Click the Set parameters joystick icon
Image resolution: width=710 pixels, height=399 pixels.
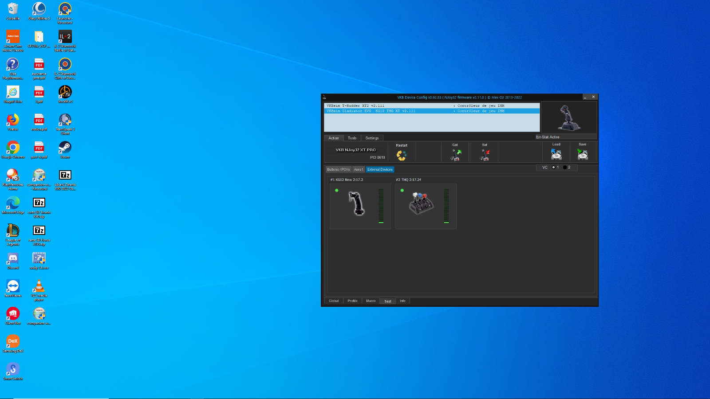[485, 155]
